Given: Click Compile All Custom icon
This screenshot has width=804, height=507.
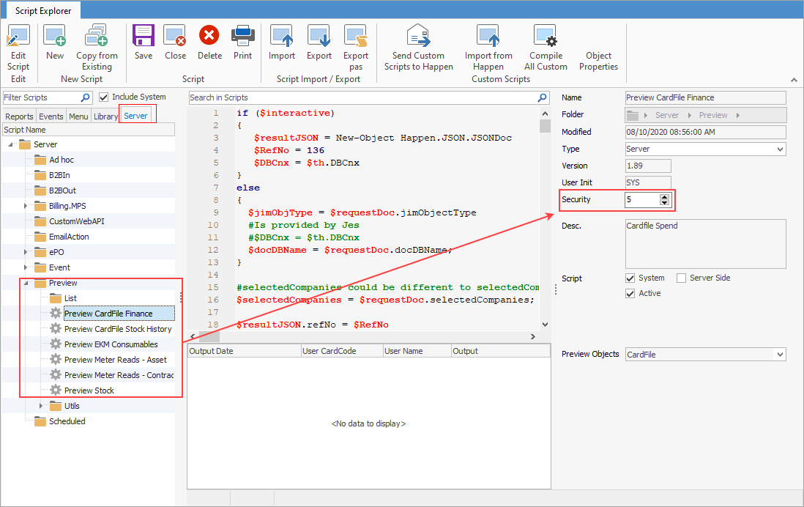Looking at the screenshot, I should click(x=545, y=44).
